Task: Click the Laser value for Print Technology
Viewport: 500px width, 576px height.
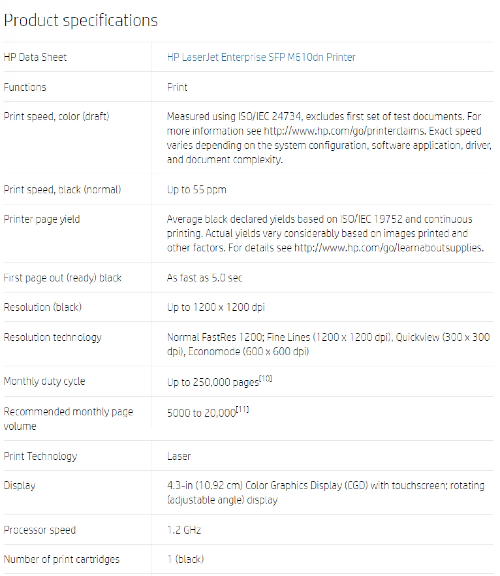Action: [x=178, y=456]
